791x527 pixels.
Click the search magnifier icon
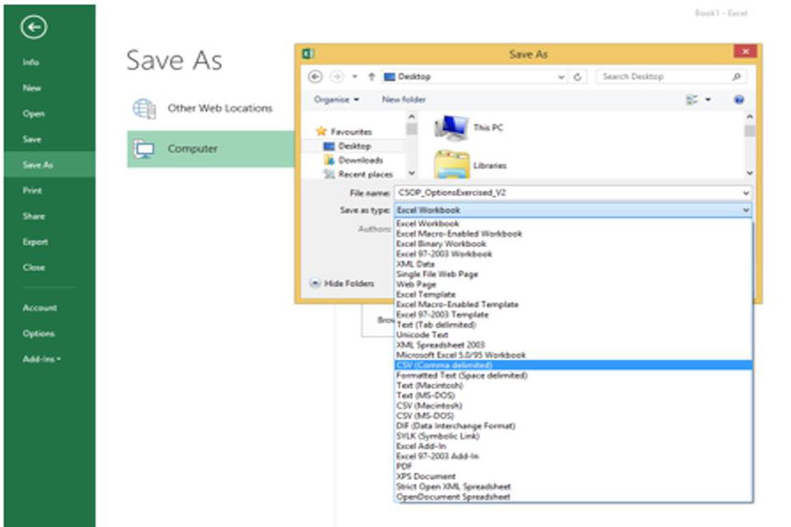click(x=737, y=77)
